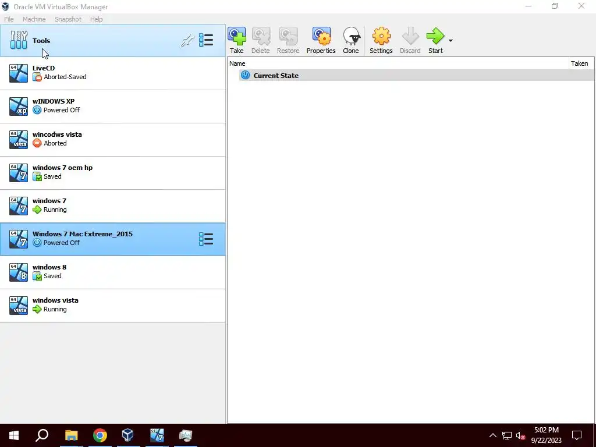The height and width of the screenshot is (447, 596).
Task: Select the windows vista virtual machine
Action: pos(112,305)
